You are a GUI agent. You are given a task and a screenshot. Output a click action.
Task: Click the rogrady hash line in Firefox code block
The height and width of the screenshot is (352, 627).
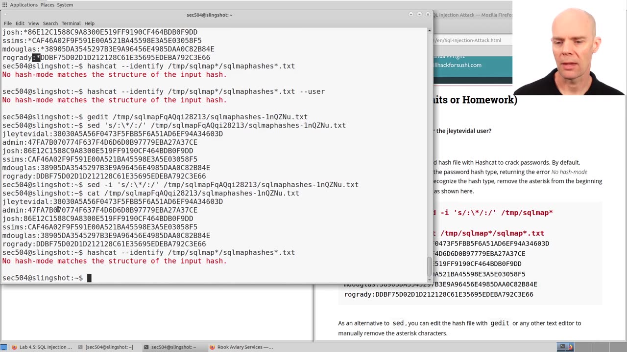[x=439, y=294]
